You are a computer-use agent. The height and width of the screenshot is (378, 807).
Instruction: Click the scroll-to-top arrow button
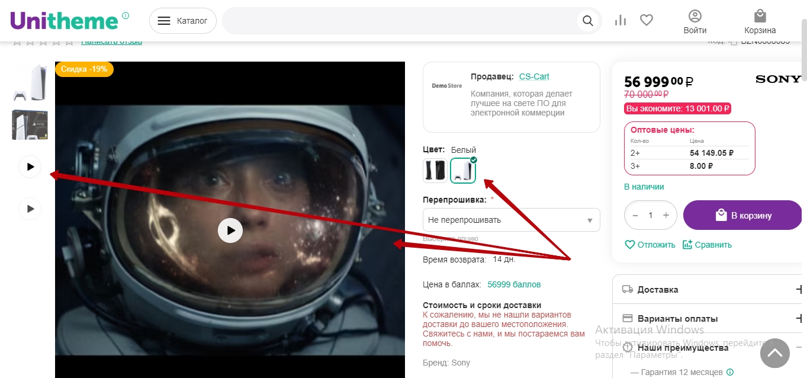tap(774, 354)
